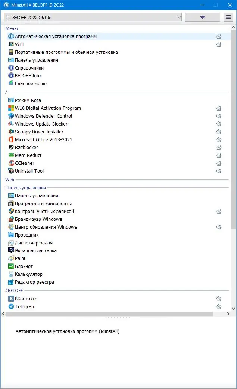Select Панель управления in the Панель управления section
237x389 pixels.
click(x=37, y=196)
